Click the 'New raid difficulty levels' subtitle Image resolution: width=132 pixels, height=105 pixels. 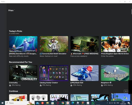(x=19, y=56)
